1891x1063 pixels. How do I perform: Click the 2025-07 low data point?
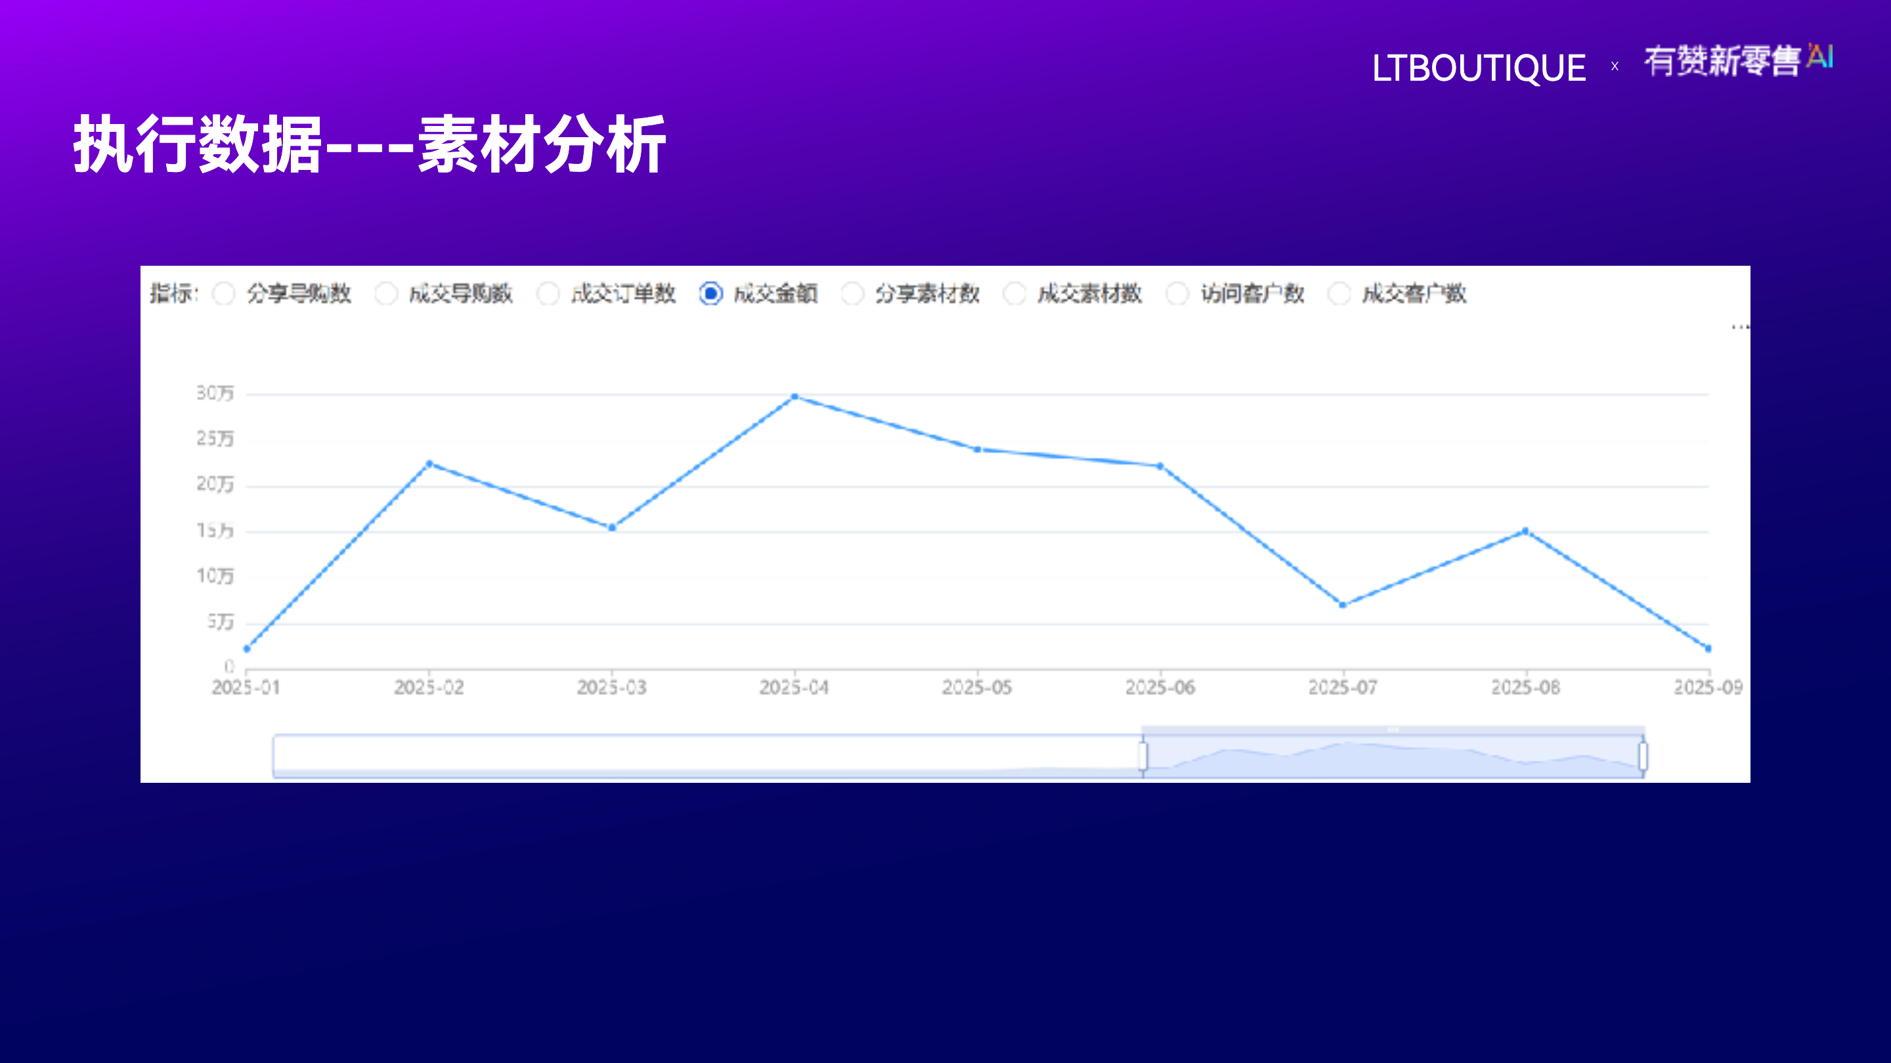pos(1343,605)
